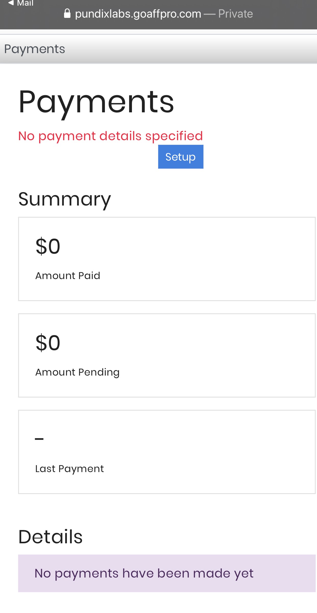This screenshot has width=317, height=613.
Task: Click the $0 figure above Amount Pending
Action: (x=48, y=343)
